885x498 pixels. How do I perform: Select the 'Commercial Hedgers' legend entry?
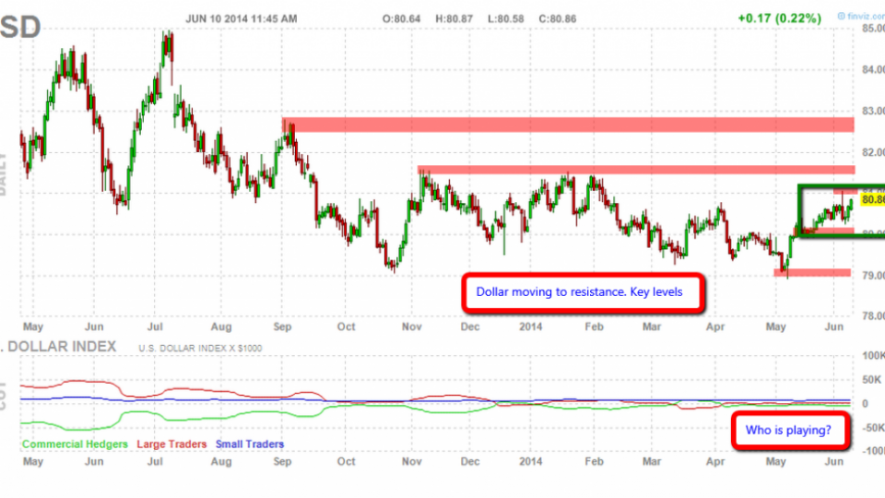click(x=75, y=445)
